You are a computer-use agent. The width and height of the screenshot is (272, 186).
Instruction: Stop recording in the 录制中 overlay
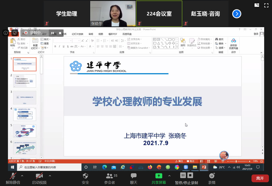coord(60,33)
